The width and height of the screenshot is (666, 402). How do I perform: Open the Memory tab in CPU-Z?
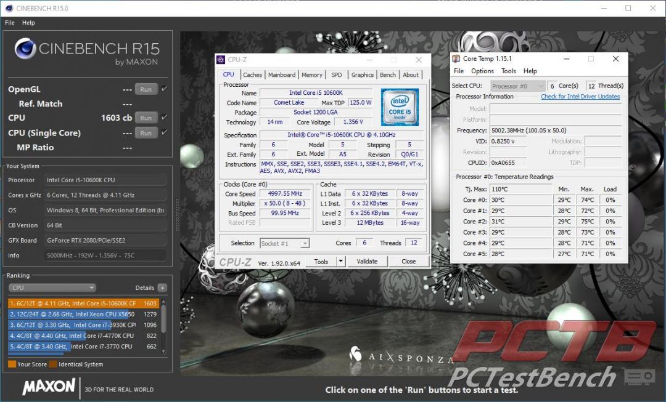coord(312,74)
